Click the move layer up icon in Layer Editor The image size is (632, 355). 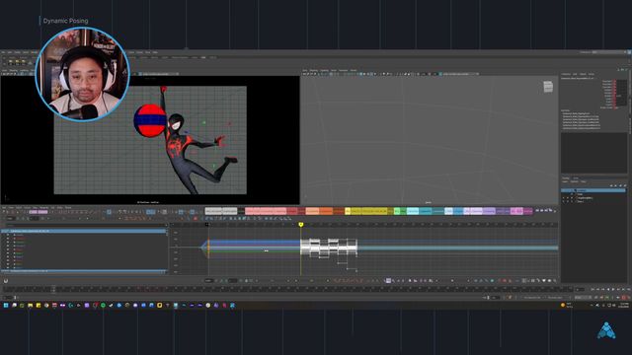[611, 186]
